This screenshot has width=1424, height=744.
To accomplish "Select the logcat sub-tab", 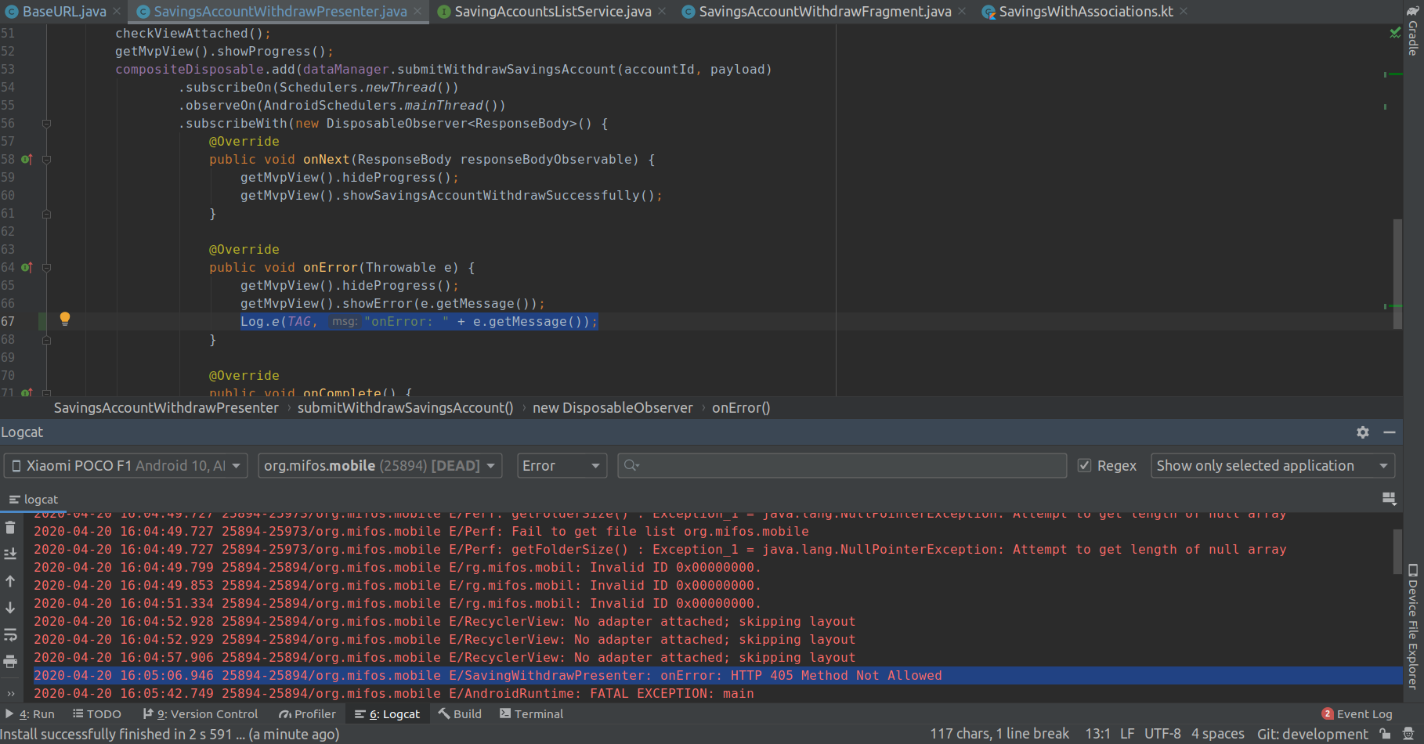I will coord(34,500).
